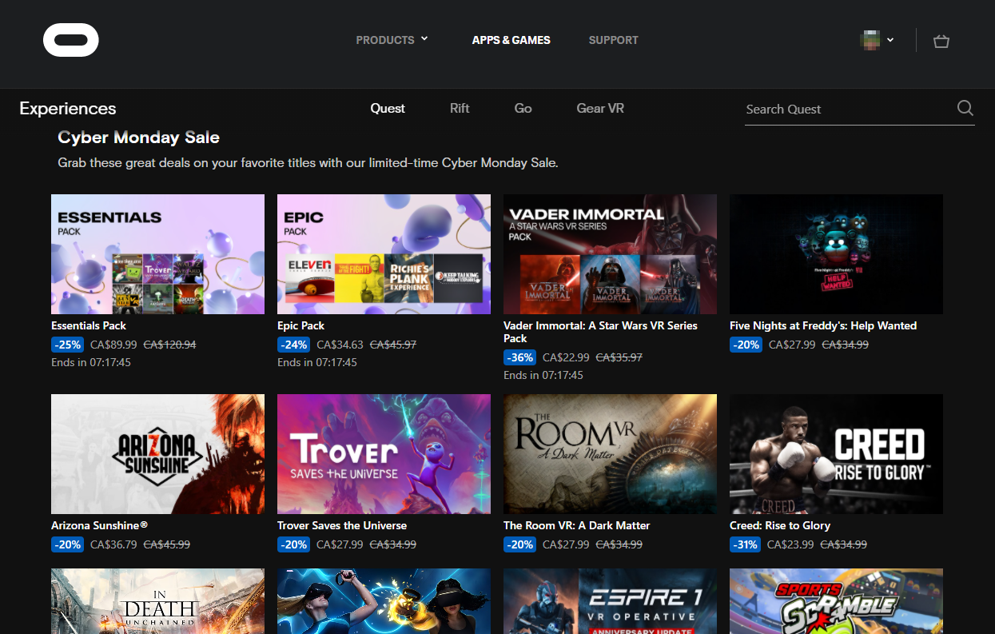Click the strikethrough CA$45.97 original price
The image size is (995, 634).
point(392,345)
